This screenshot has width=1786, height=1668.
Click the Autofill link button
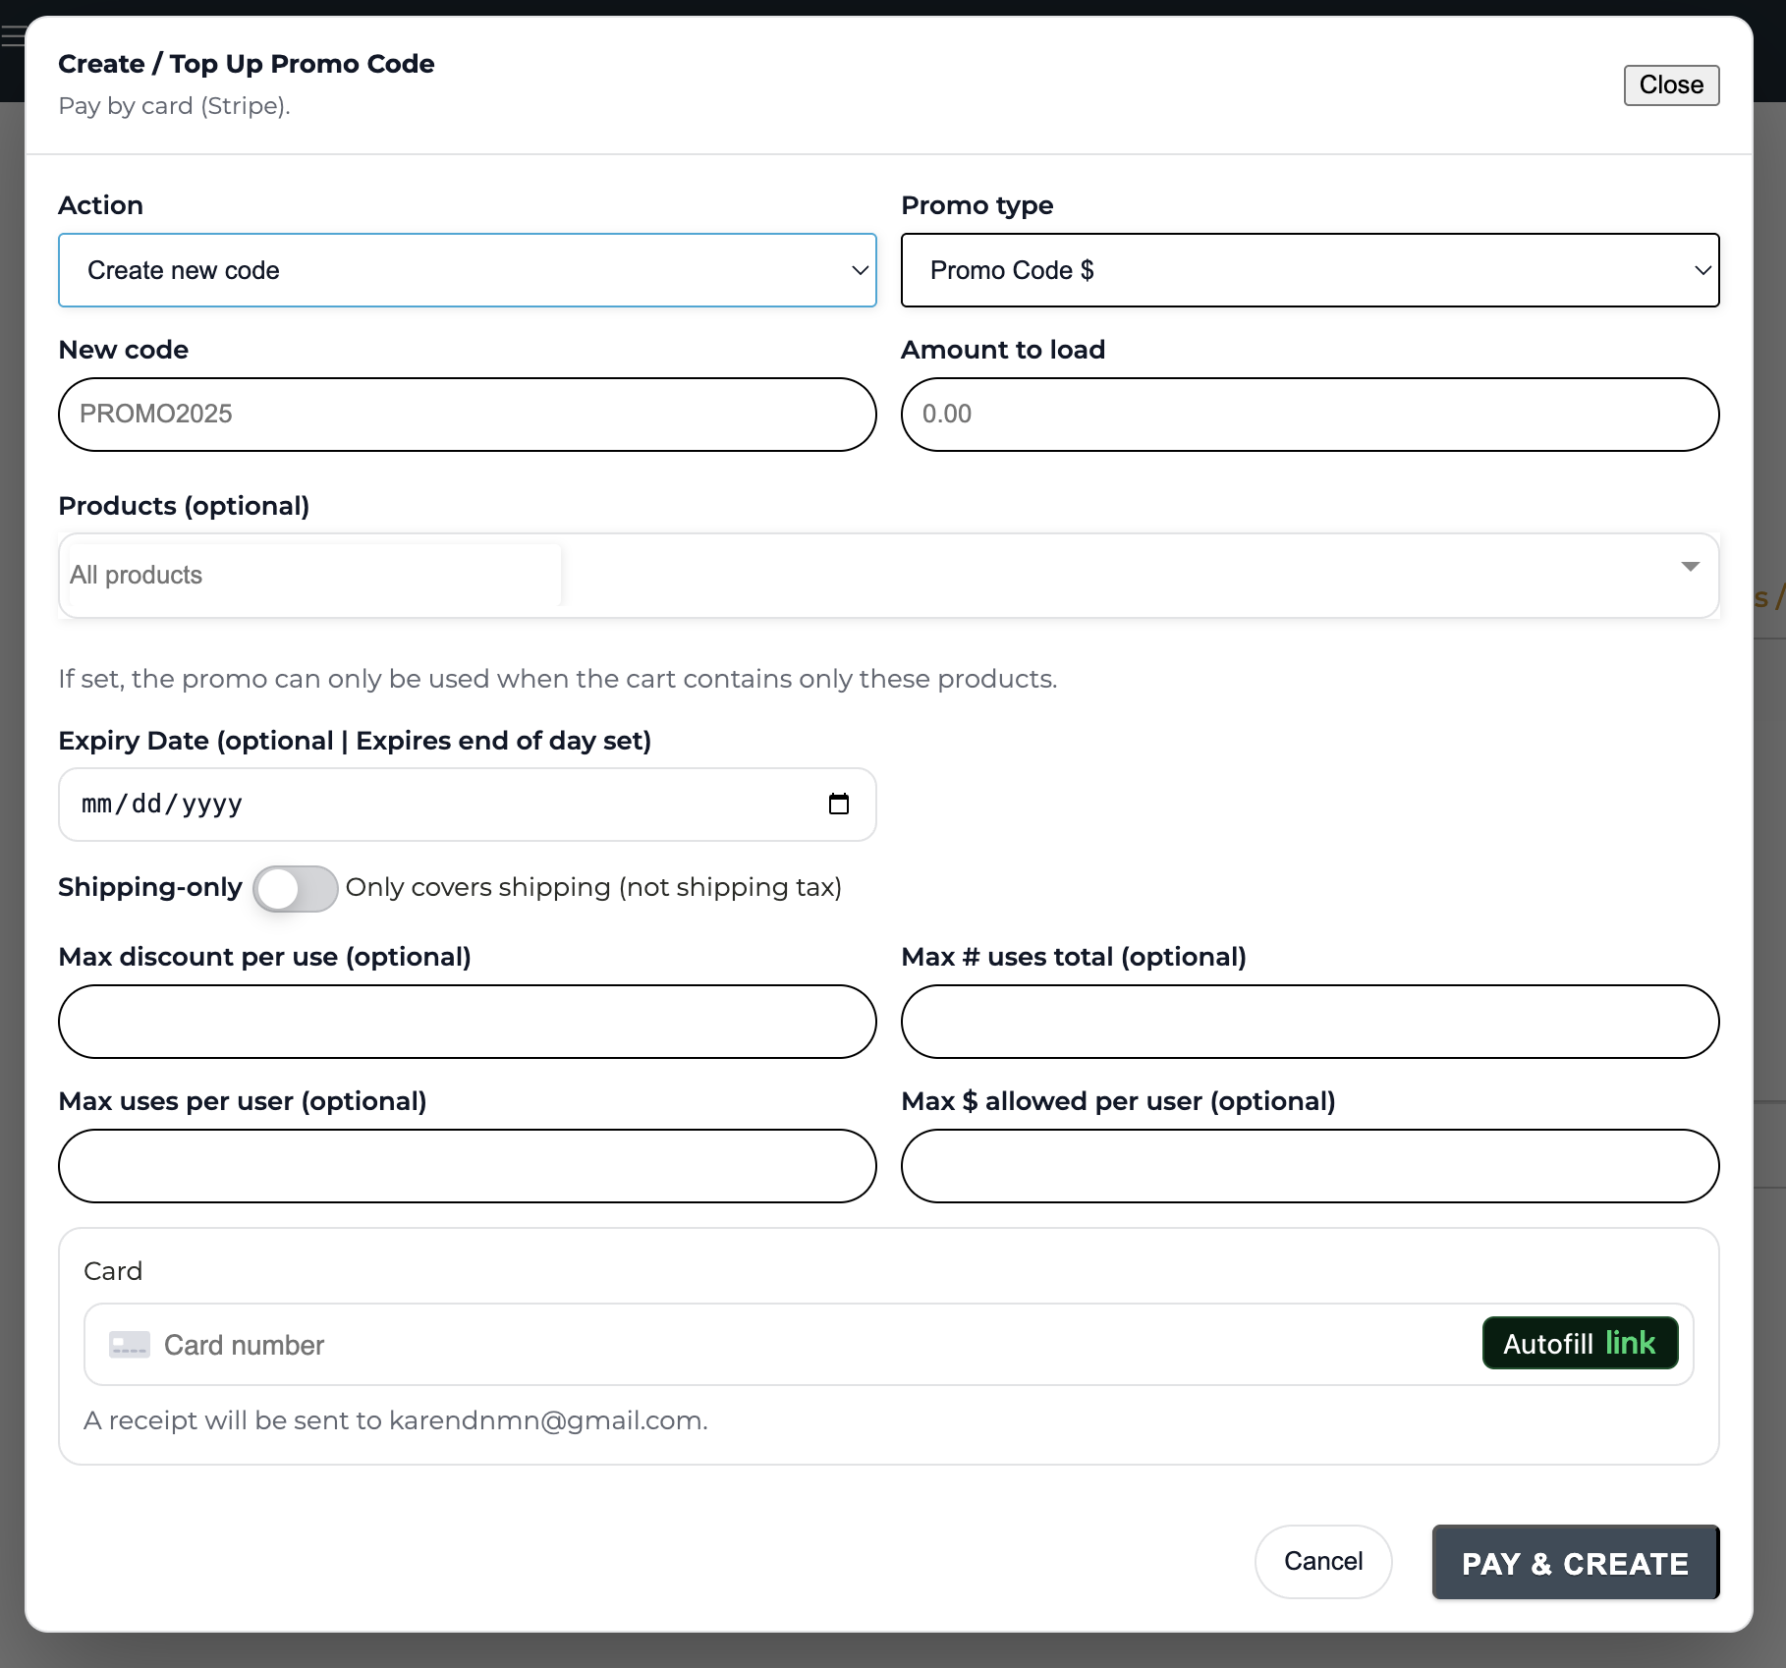coord(1580,1343)
